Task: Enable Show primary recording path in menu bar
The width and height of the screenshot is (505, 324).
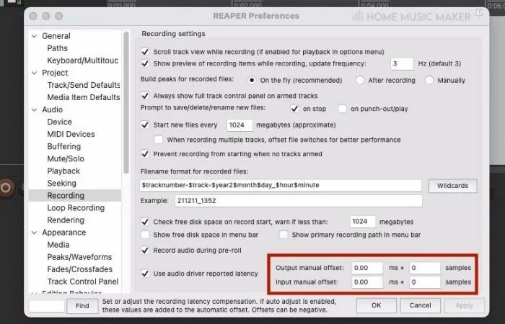Action: click(284, 235)
